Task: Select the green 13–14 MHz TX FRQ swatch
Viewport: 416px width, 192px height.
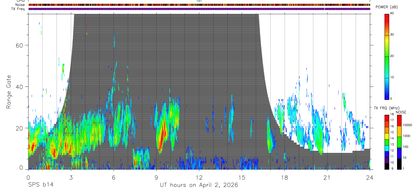Action: 387,143
